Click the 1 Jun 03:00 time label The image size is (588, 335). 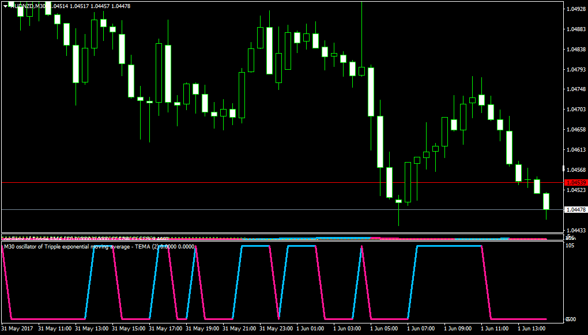pyautogui.click(x=347, y=328)
